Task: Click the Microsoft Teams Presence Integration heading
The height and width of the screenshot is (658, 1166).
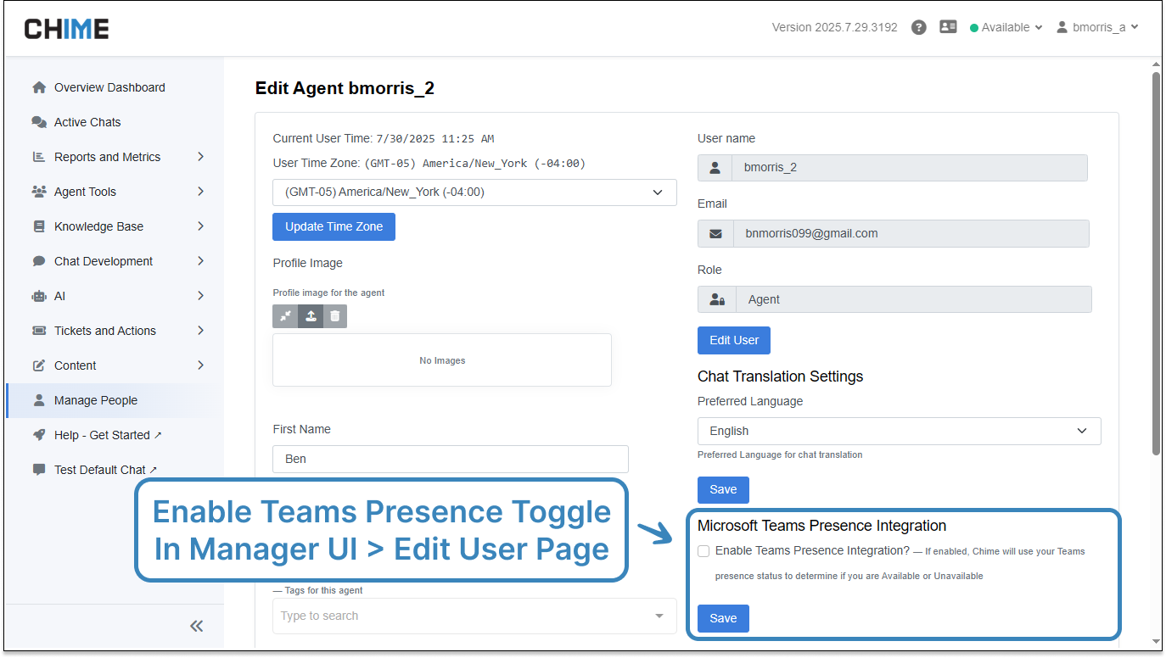Action: (821, 526)
